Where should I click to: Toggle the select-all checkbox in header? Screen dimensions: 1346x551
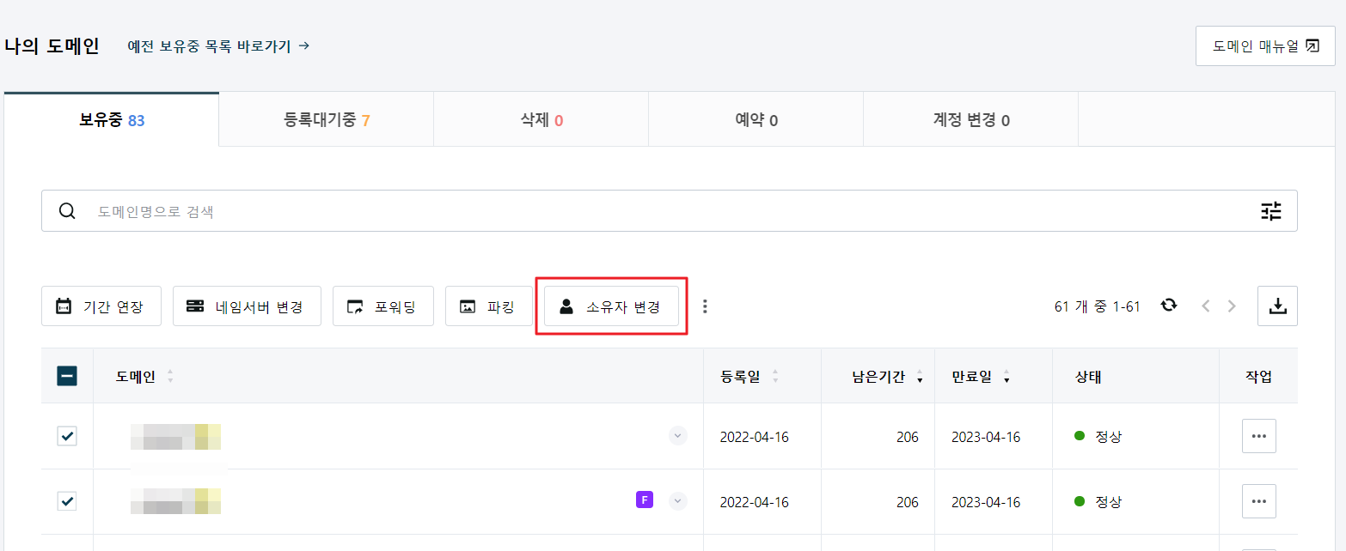click(x=67, y=375)
